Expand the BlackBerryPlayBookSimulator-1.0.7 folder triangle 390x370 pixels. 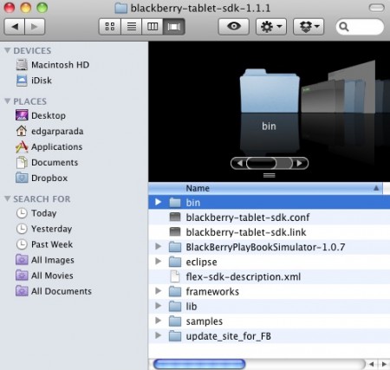point(158,246)
